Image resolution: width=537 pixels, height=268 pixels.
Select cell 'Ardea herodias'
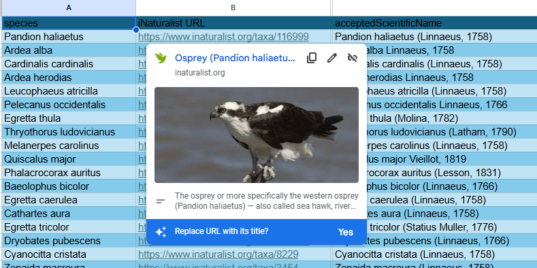coord(69,78)
